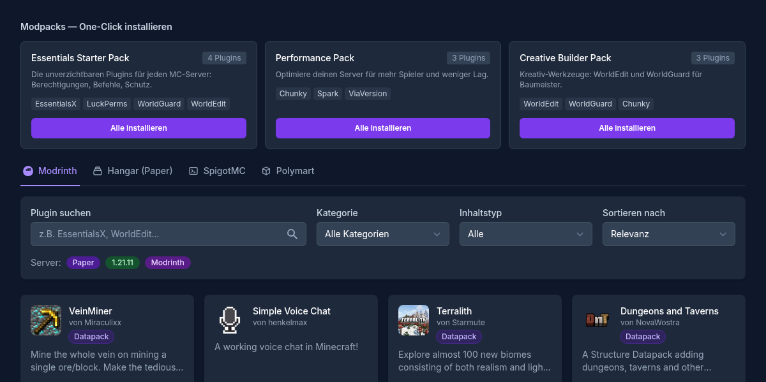Open the Terralith plugin thumbnail
Screen dimensions: 766x382
414,320
